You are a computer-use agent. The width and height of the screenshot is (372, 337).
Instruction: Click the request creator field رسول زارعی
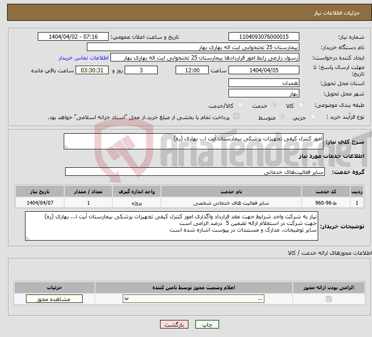point(205,58)
